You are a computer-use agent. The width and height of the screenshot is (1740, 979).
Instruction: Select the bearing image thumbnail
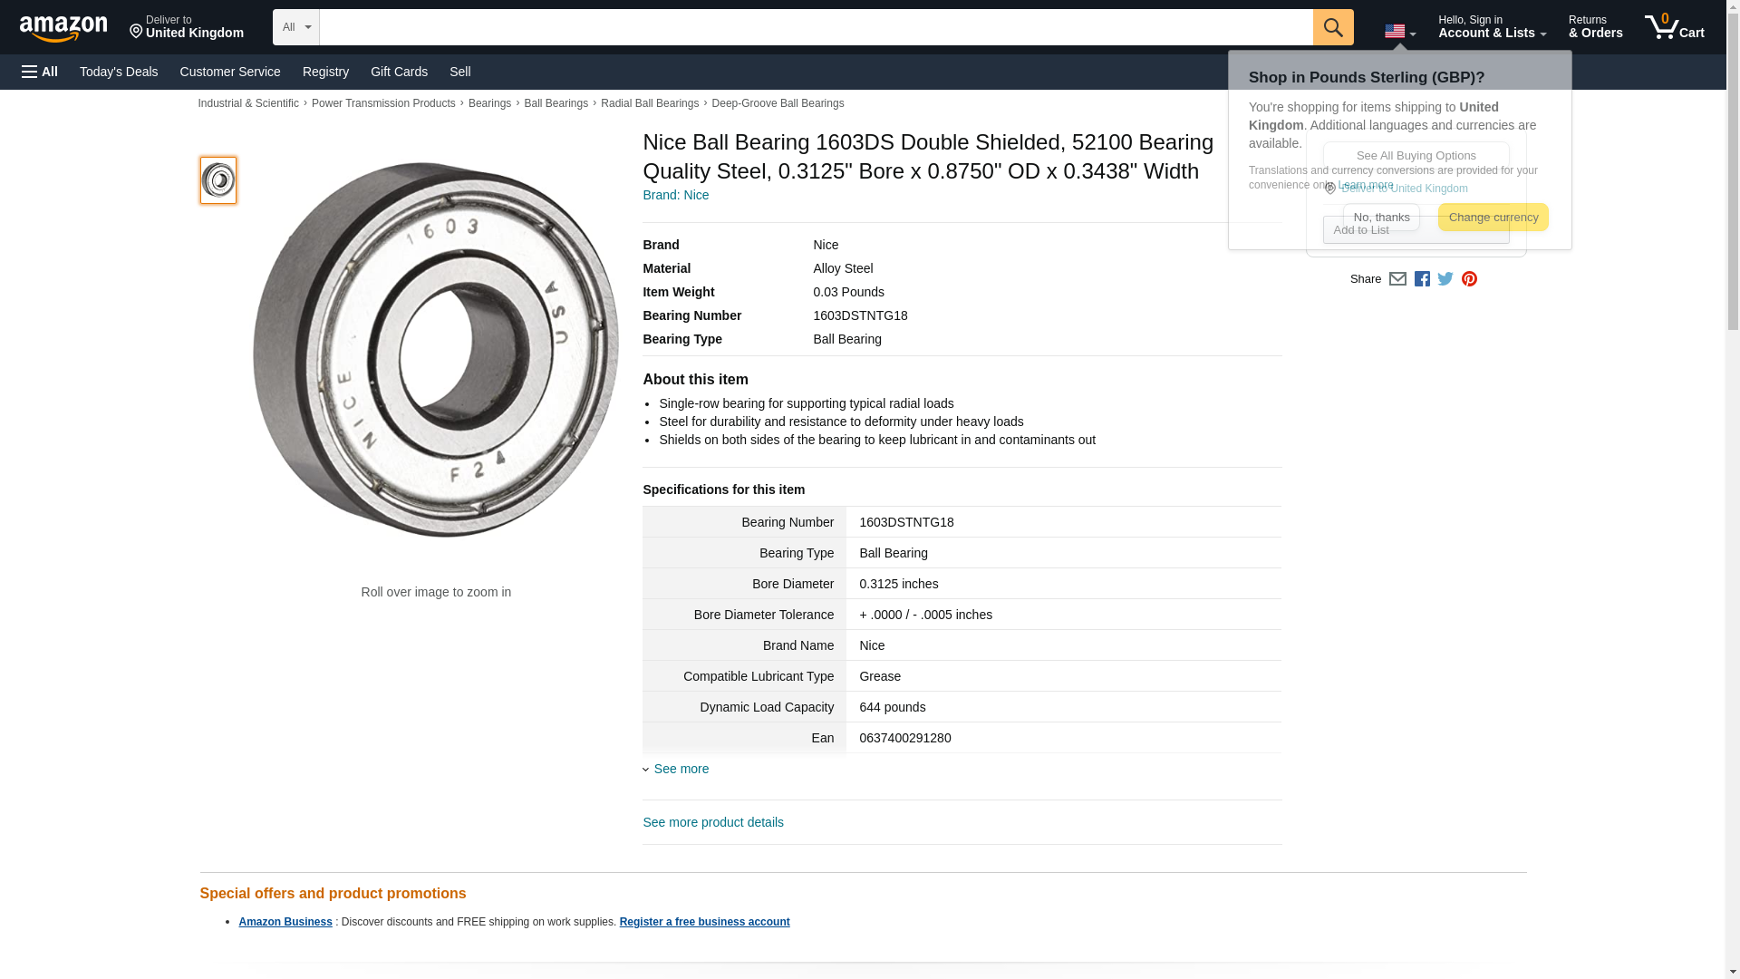[x=218, y=179]
